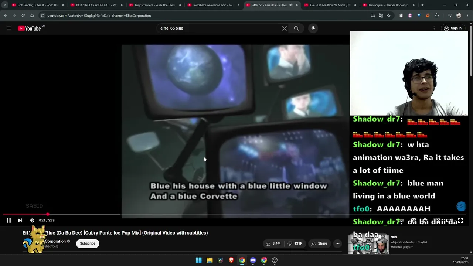Open the Extensions puzzle menu

436,16
